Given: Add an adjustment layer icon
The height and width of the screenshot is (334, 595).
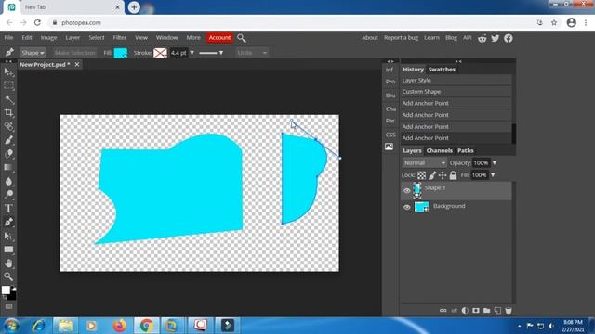Looking at the screenshot, I should pyautogui.click(x=465, y=311).
